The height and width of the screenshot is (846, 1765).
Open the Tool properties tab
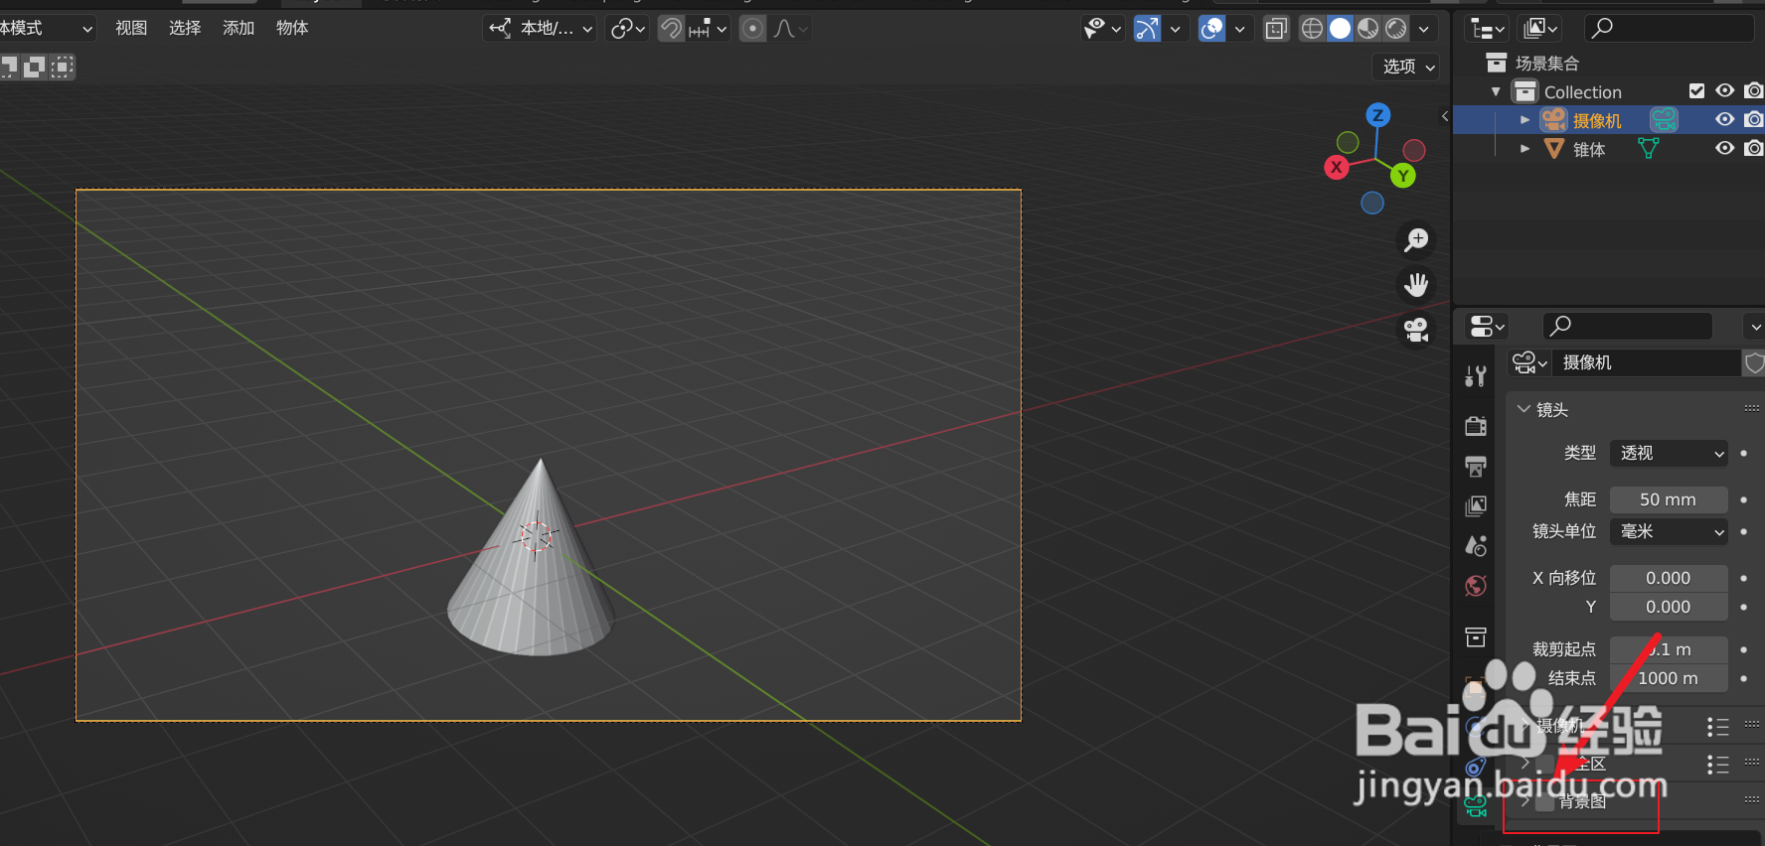point(1476,376)
